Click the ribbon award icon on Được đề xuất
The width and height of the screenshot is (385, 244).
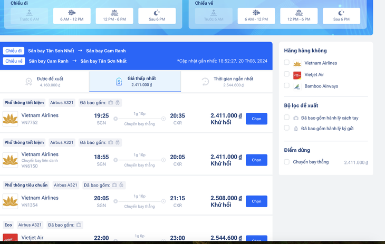tap(28, 82)
